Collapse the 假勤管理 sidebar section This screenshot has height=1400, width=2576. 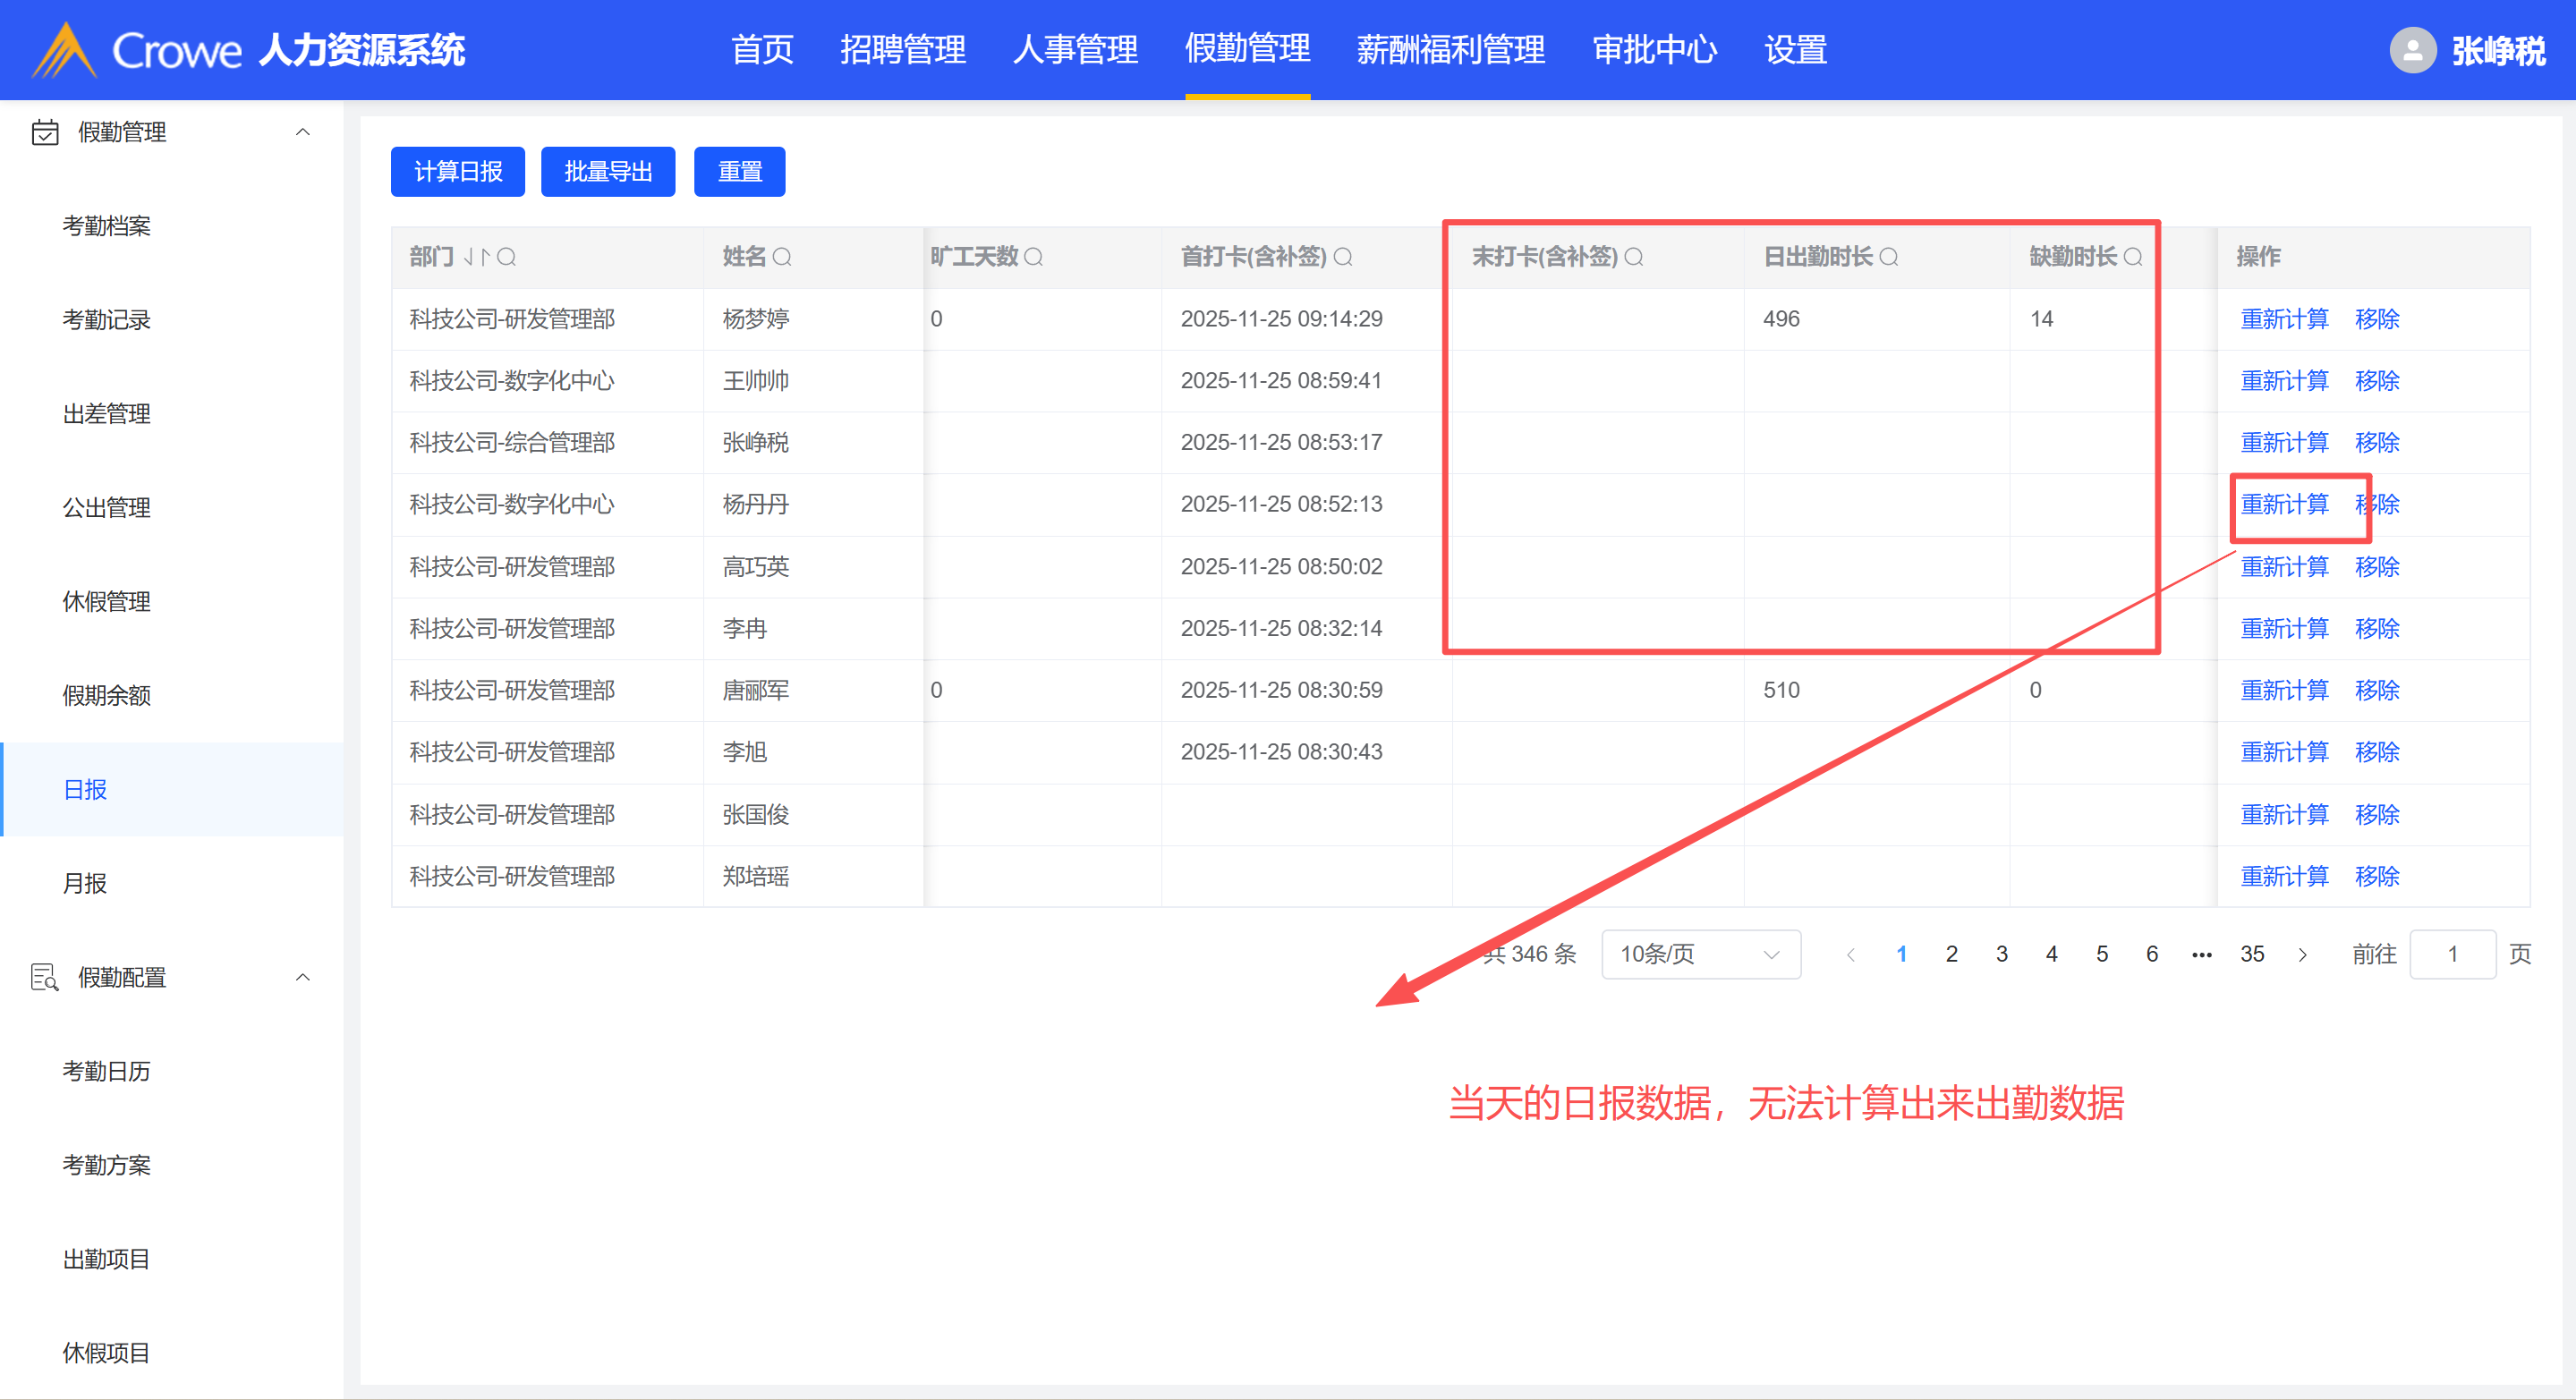[x=302, y=132]
